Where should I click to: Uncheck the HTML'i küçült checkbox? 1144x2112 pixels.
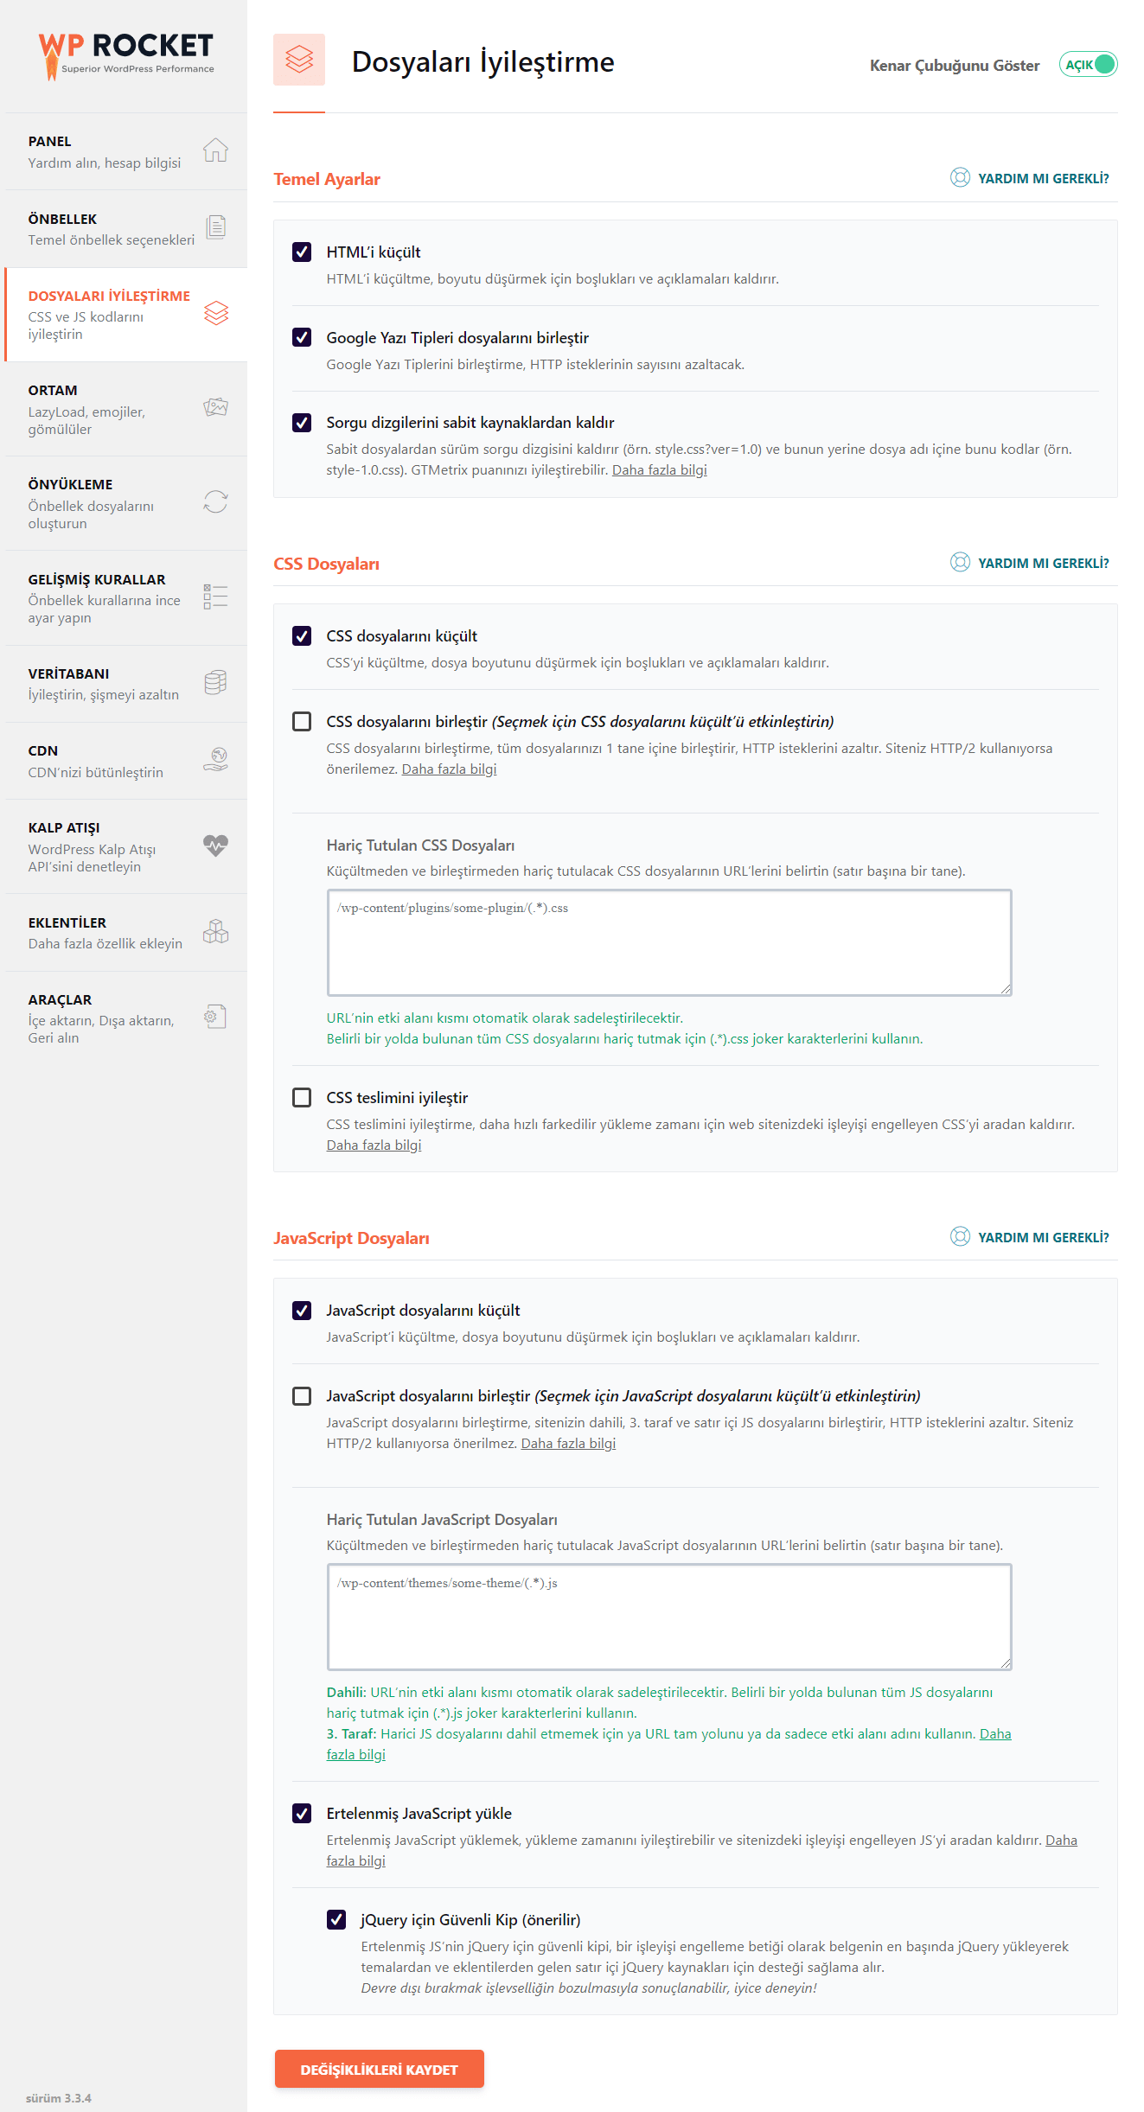tap(302, 252)
